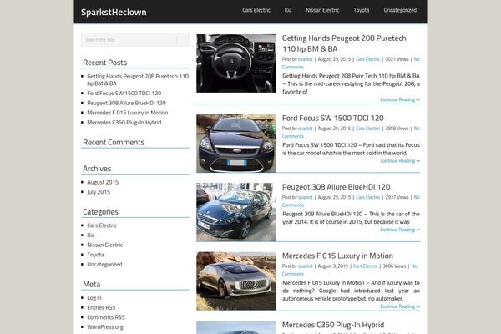Open the SparkstHeclown site title

pos(114,13)
